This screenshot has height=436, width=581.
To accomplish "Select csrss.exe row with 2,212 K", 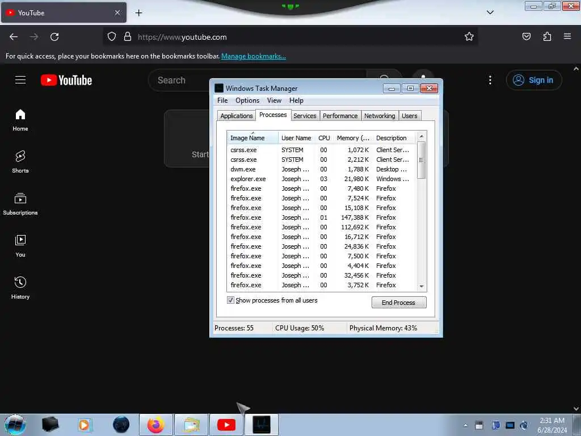I will tap(321, 160).
